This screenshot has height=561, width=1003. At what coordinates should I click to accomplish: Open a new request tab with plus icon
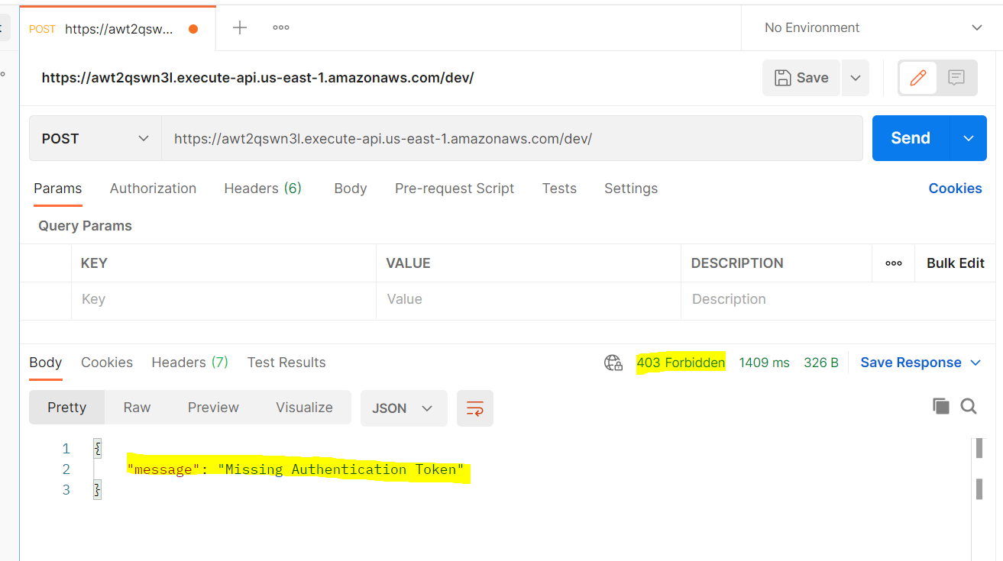click(240, 28)
